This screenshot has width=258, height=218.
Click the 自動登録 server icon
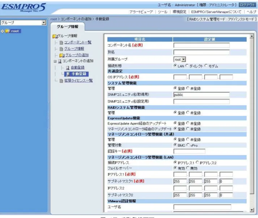pos(67,68)
